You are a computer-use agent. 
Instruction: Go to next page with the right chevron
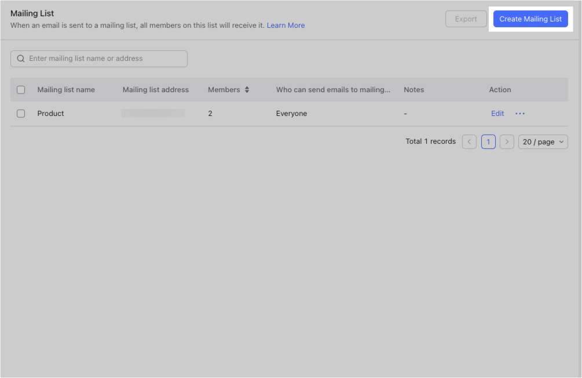pos(507,141)
